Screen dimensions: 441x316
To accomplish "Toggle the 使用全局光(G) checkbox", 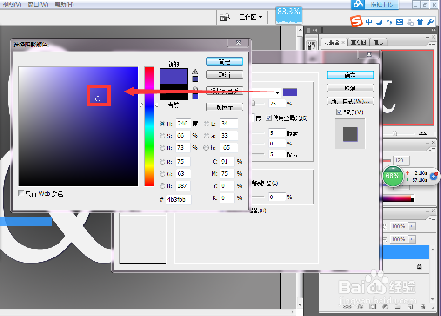I will [268, 118].
